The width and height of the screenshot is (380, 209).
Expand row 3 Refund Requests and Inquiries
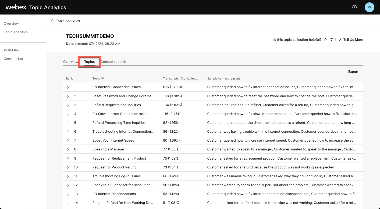68,105
